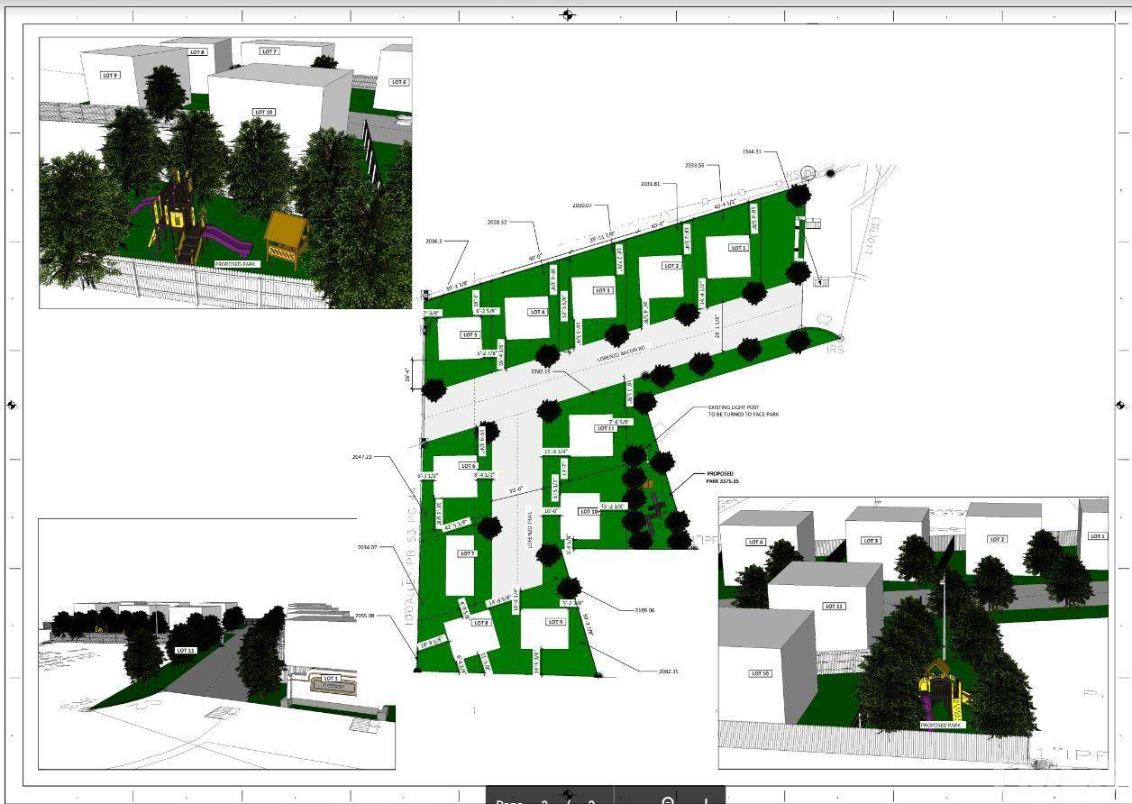Click PROPOSED PARK label in bottom-right rendering

pos(942,725)
